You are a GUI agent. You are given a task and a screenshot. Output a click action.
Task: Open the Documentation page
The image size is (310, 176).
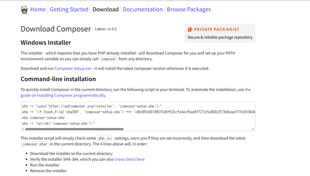click(x=142, y=9)
